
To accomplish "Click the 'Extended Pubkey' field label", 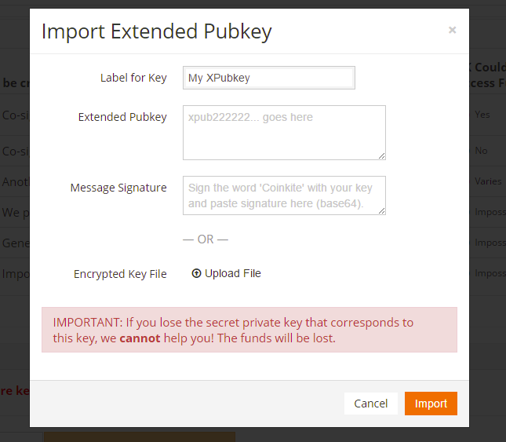I will [122, 117].
